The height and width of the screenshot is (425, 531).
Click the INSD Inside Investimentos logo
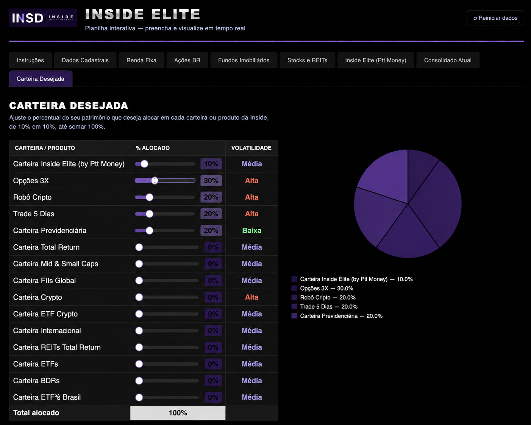[x=43, y=18]
